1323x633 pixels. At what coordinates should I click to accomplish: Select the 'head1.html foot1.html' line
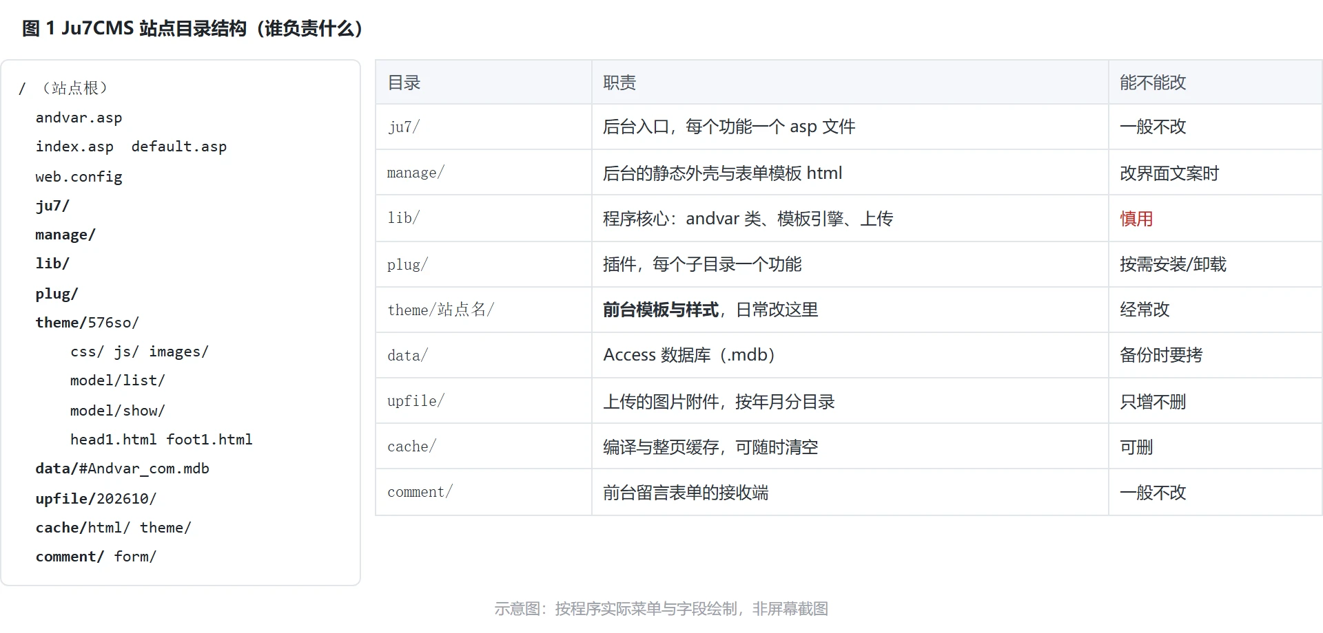(161, 440)
